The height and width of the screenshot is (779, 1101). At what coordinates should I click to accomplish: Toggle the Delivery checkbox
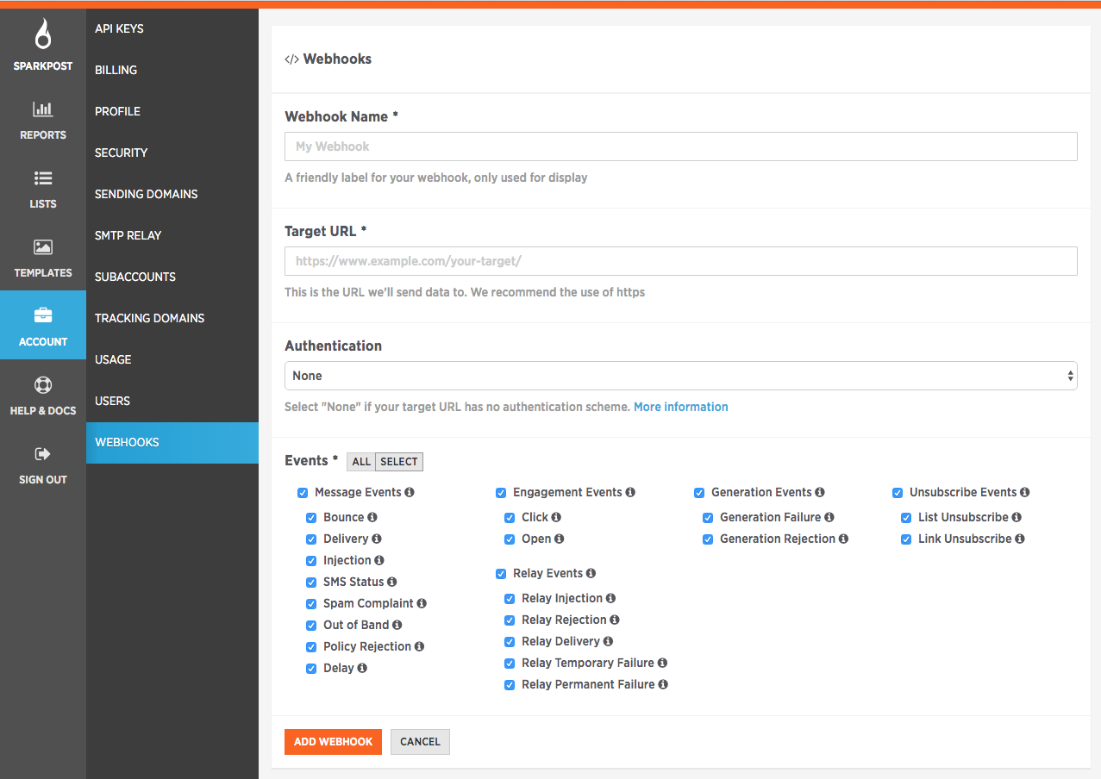click(311, 539)
